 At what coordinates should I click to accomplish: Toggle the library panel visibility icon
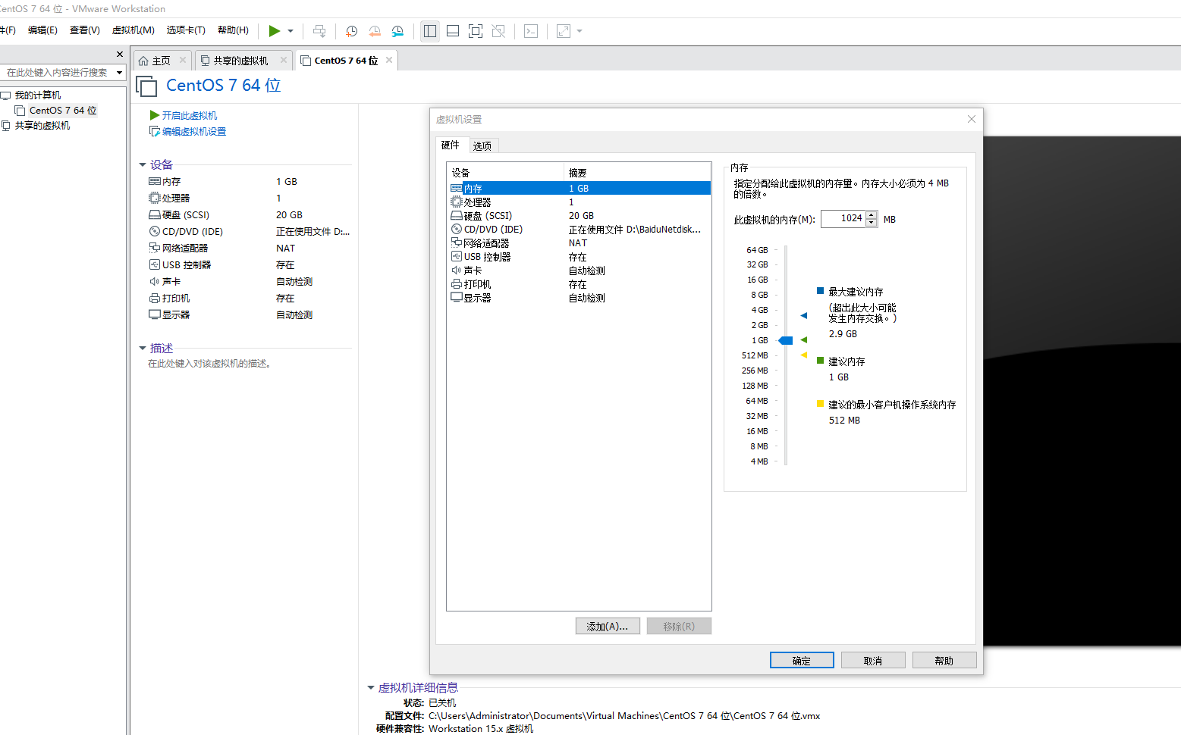pyautogui.click(x=430, y=31)
